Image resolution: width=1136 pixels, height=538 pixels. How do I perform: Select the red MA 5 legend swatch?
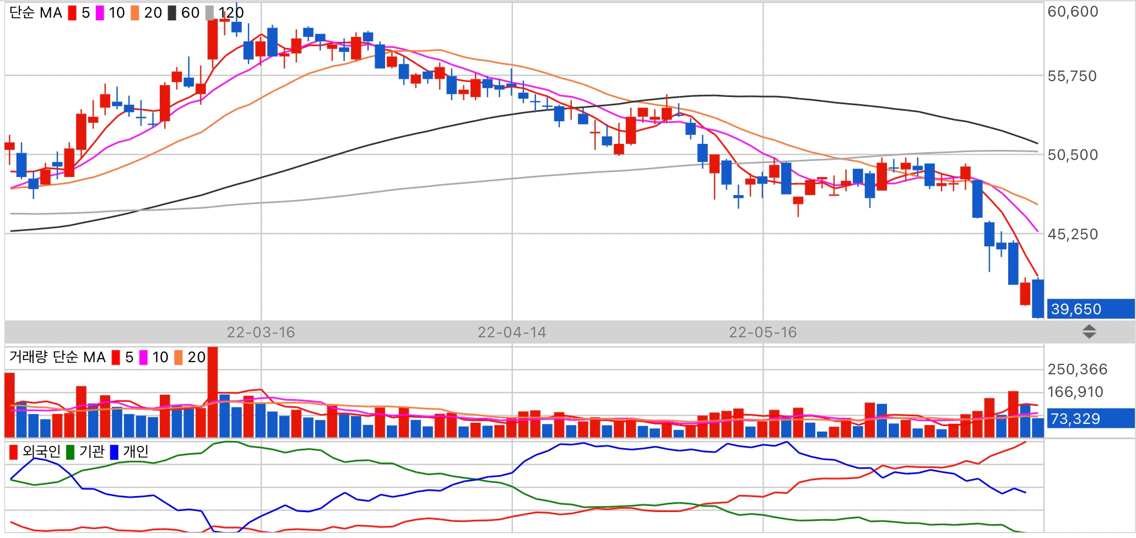click(72, 13)
